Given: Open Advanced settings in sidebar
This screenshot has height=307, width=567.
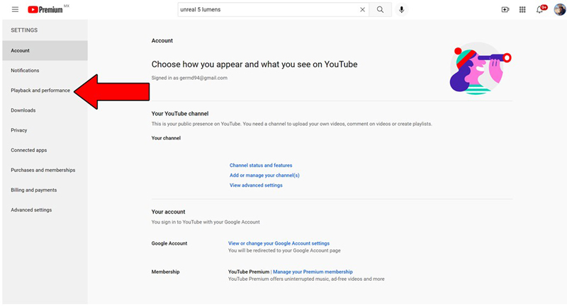Looking at the screenshot, I should click(x=45, y=209).
